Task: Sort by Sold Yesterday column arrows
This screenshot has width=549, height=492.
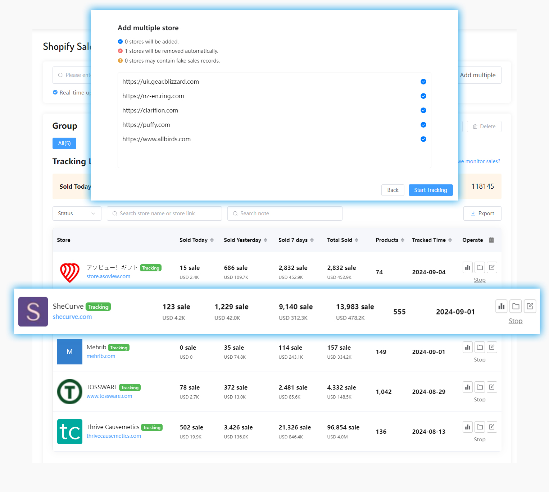Action: [x=266, y=240]
